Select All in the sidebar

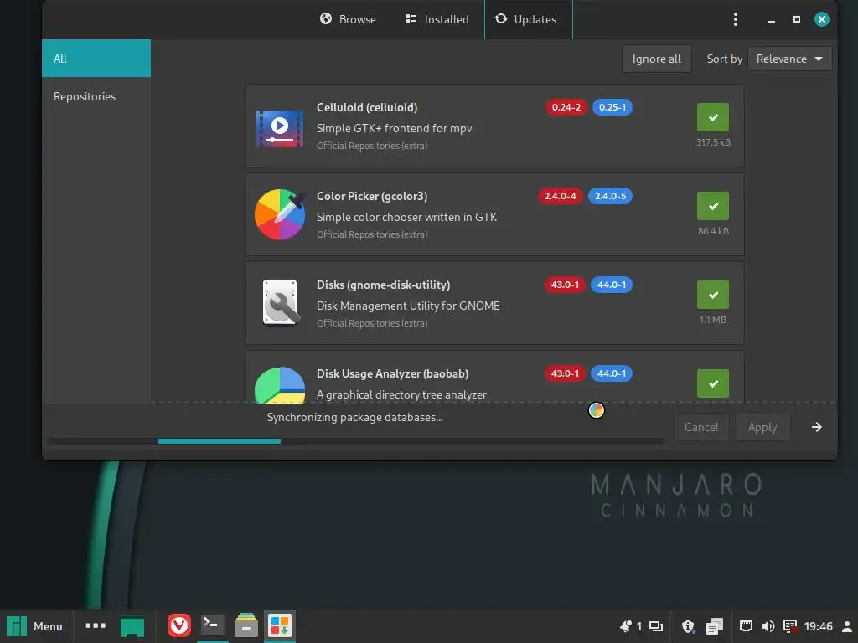click(96, 59)
